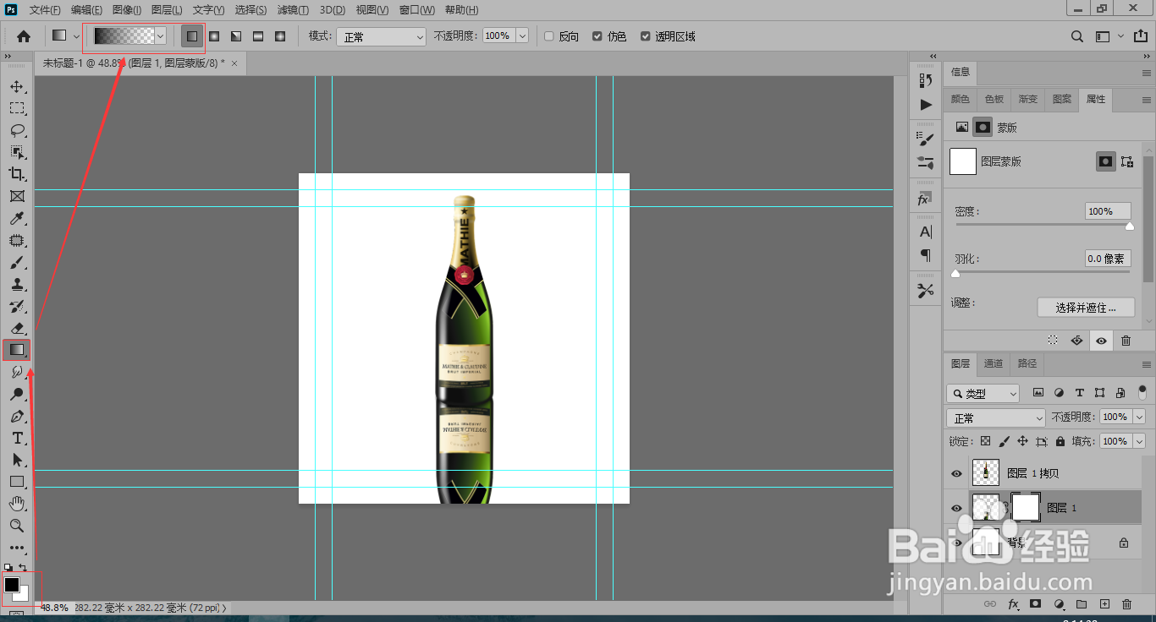This screenshot has width=1156, height=622.
Task: Delete layer with Layers panel trash icon
Action: 1126,604
